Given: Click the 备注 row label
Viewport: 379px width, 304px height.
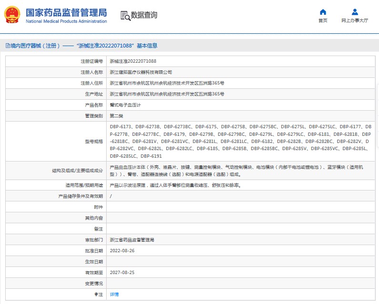Looking at the screenshot, I should pos(99,229).
